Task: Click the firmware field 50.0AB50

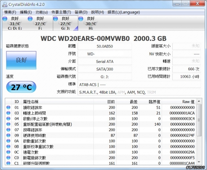Action: pyautogui.click(x=105, y=46)
